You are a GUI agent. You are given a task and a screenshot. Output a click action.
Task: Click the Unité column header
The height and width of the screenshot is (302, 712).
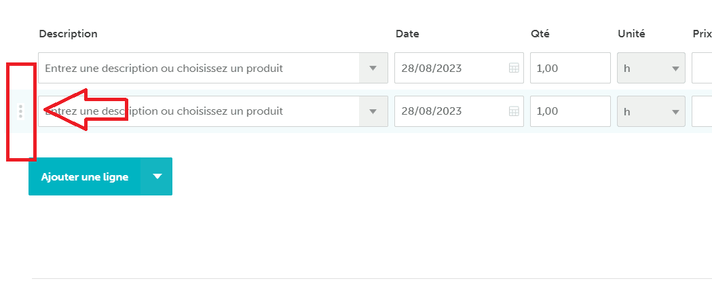point(631,34)
